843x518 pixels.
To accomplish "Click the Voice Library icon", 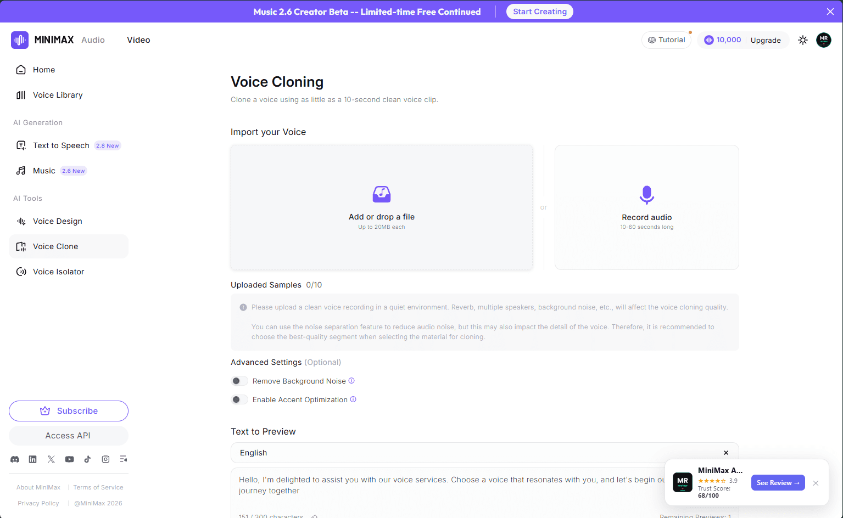I will coord(21,95).
